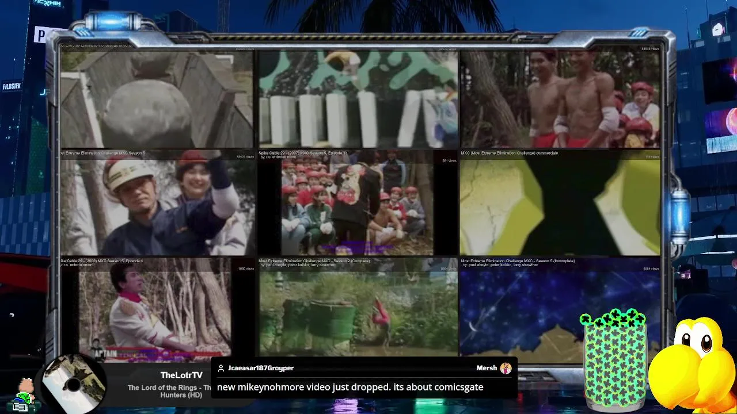Click the 'MXC (Most Extreme Elimination Challenge) commercials' title

click(x=509, y=153)
